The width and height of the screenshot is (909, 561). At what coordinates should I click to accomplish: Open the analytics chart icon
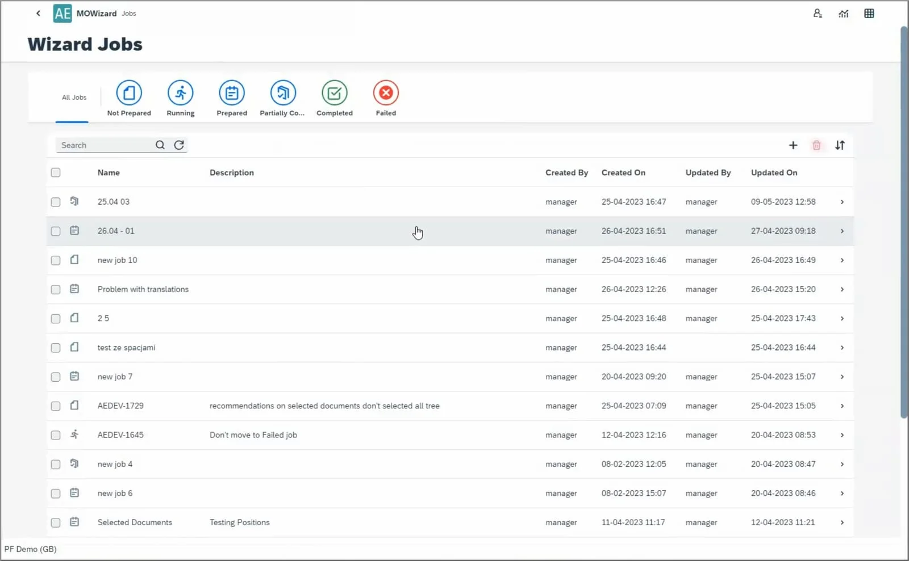[x=844, y=14]
